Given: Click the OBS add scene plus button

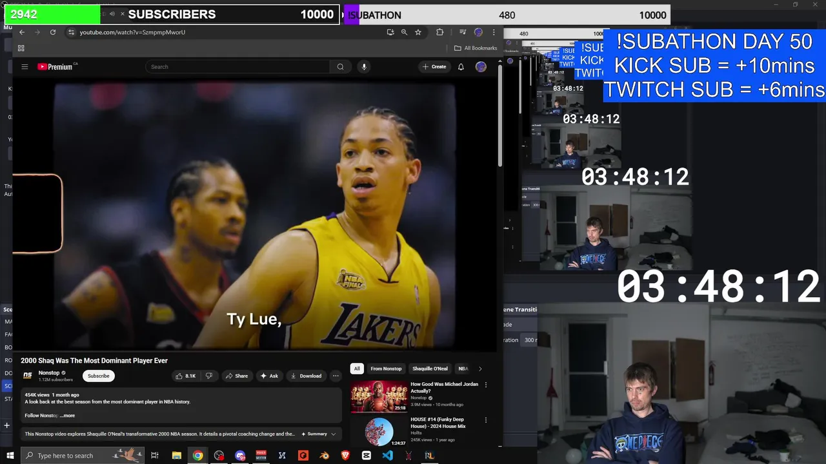Looking at the screenshot, I should [x=6, y=425].
